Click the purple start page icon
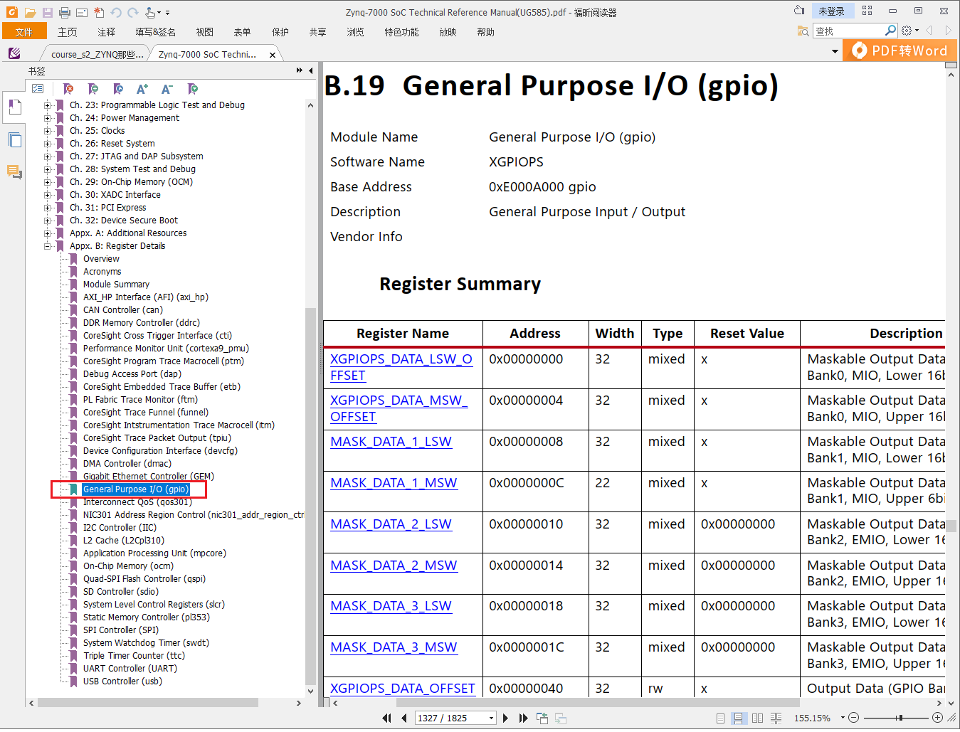 (14, 53)
